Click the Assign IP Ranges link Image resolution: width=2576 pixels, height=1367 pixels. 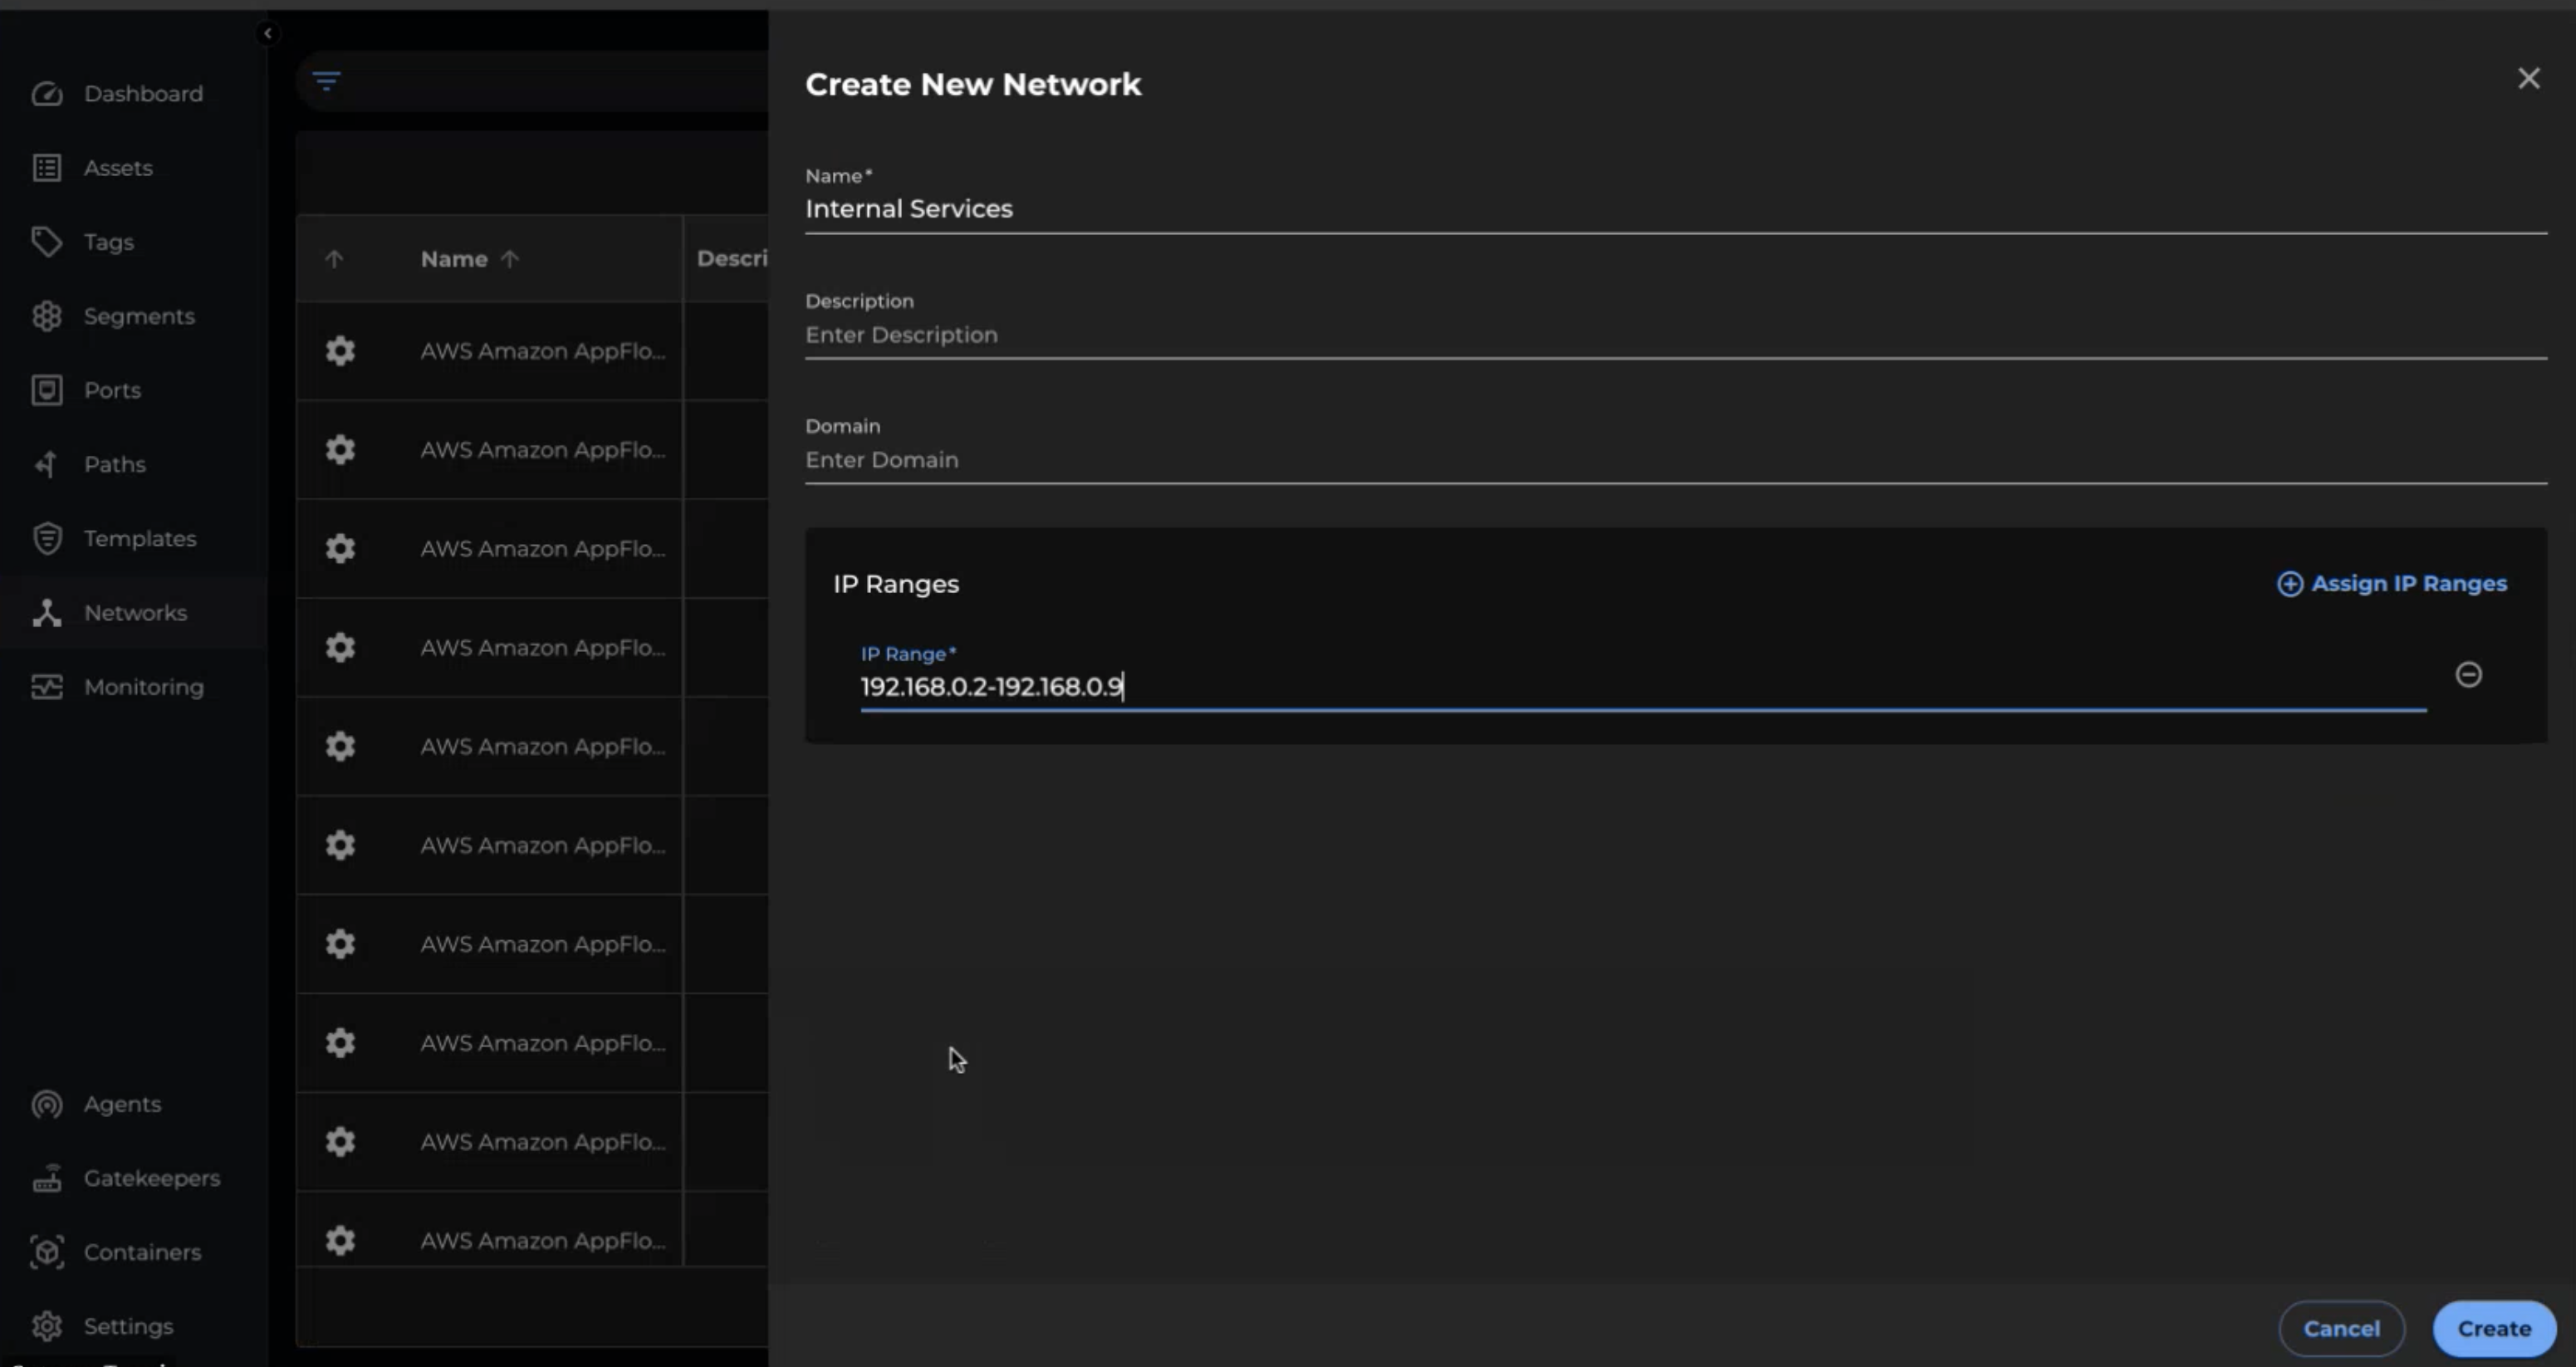[2392, 583]
